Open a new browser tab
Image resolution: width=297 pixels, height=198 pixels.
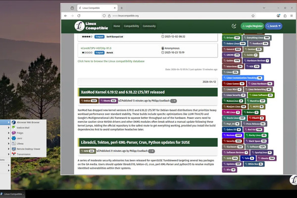pyautogui.click(x=120, y=8)
